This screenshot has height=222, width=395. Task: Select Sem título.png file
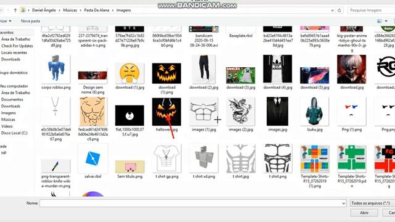130,170
